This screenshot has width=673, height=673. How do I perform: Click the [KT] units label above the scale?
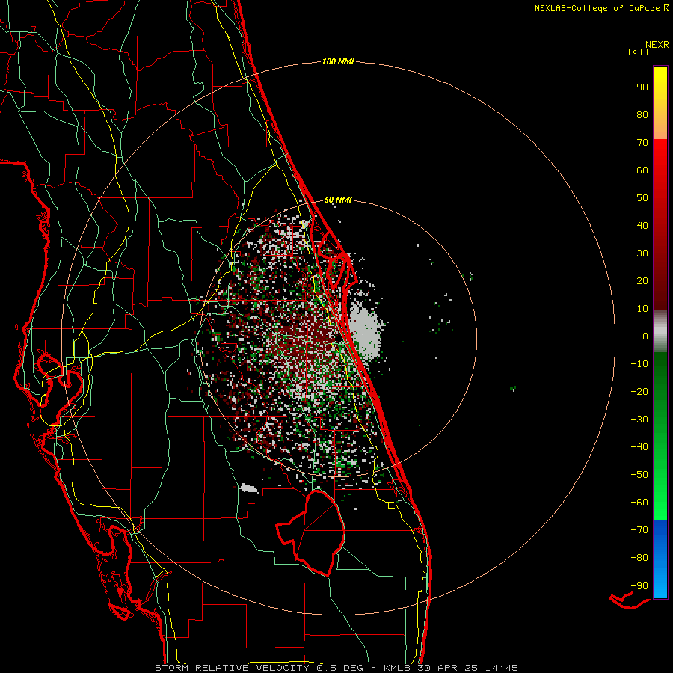click(639, 52)
